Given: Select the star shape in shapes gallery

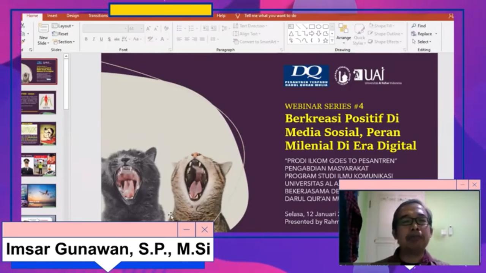Looking at the screenshot, I should coord(325,41).
